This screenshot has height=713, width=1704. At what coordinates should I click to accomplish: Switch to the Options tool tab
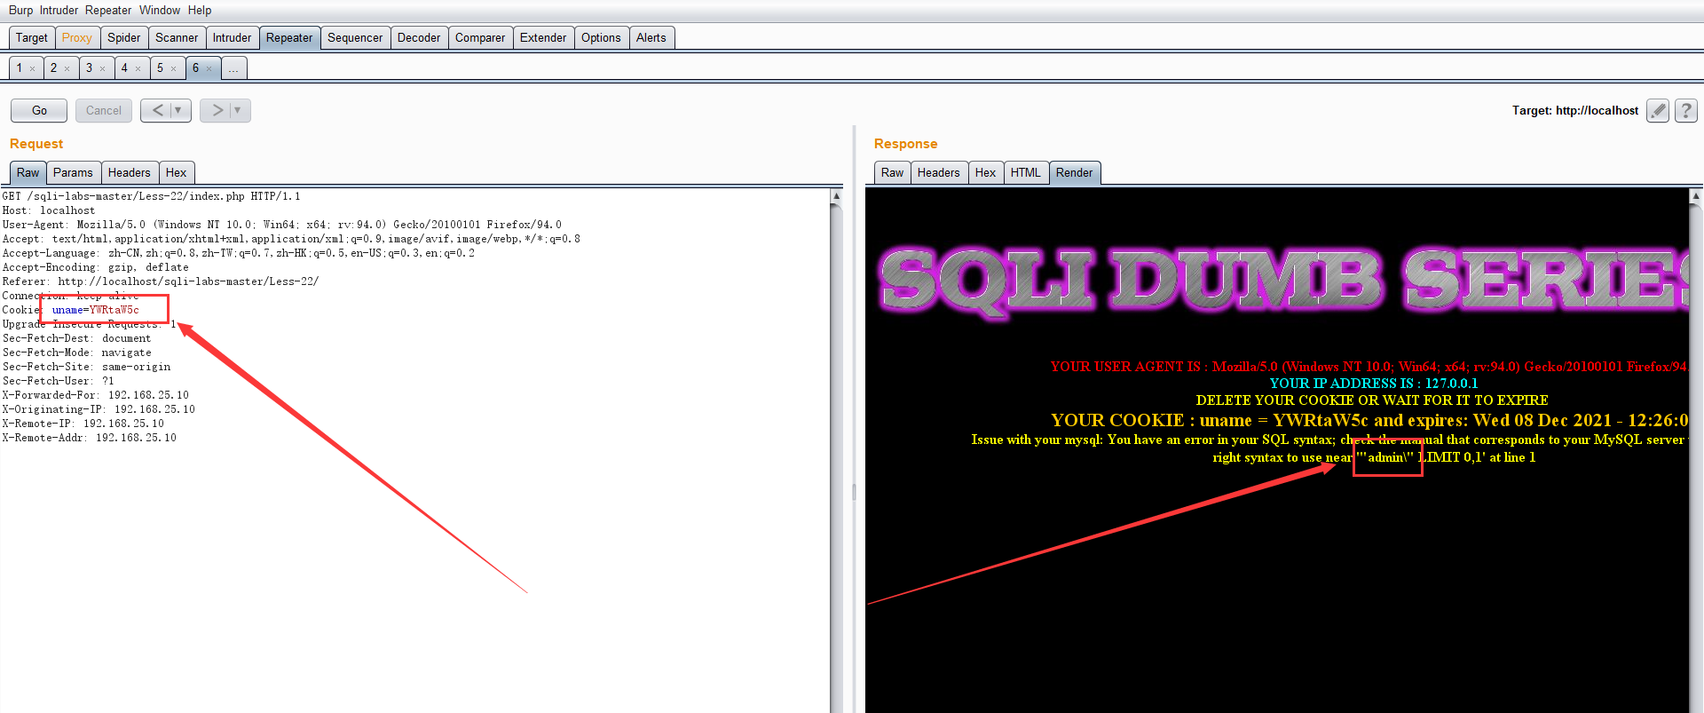[601, 37]
